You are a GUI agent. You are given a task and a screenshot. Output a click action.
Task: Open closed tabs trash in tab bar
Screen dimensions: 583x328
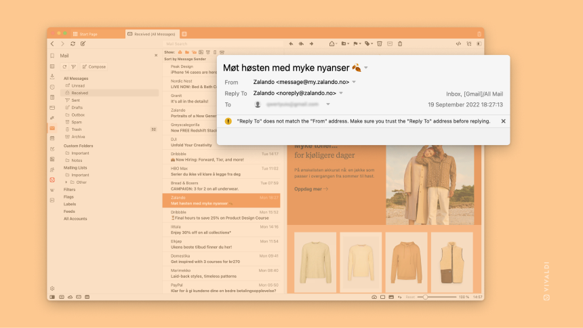479,34
